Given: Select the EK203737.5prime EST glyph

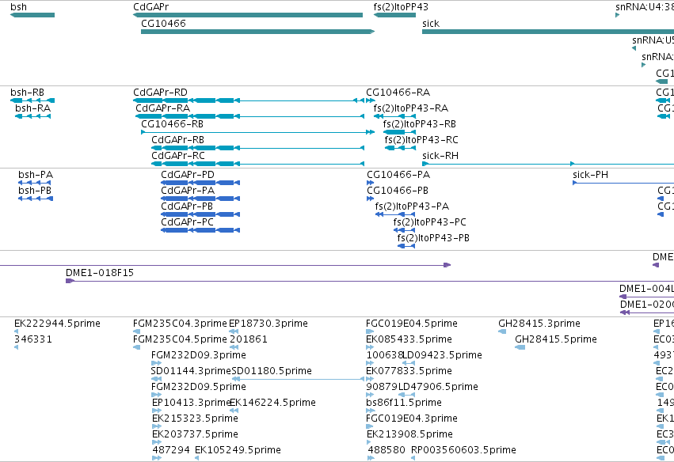Looking at the screenshot, I should point(157,443).
